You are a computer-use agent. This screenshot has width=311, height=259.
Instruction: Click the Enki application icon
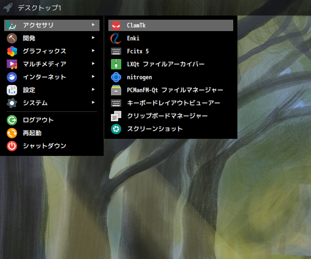pos(116,38)
